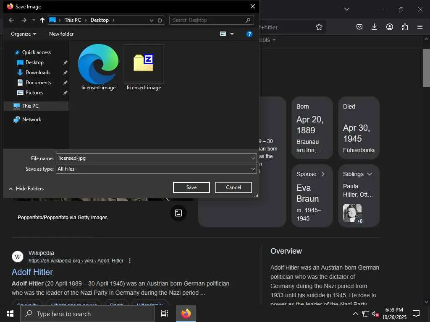Select This PC in sidebar

pyautogui.click(x=36, y=106)
